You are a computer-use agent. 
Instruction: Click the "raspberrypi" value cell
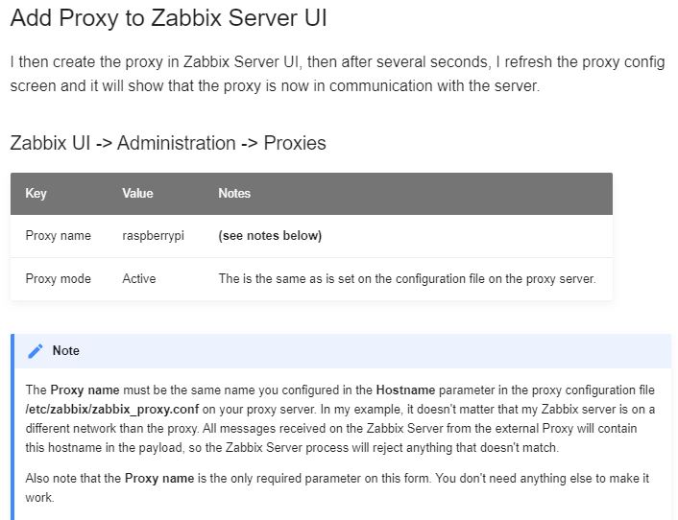point(152,236)
